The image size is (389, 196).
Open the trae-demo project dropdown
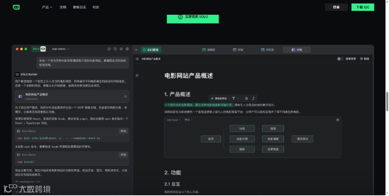(x=60, y=49)
